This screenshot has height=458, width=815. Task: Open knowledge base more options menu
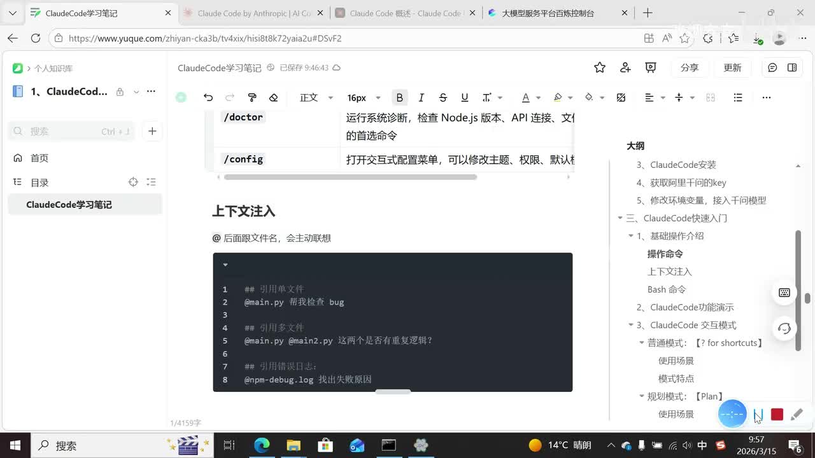(x=151, y=92)
